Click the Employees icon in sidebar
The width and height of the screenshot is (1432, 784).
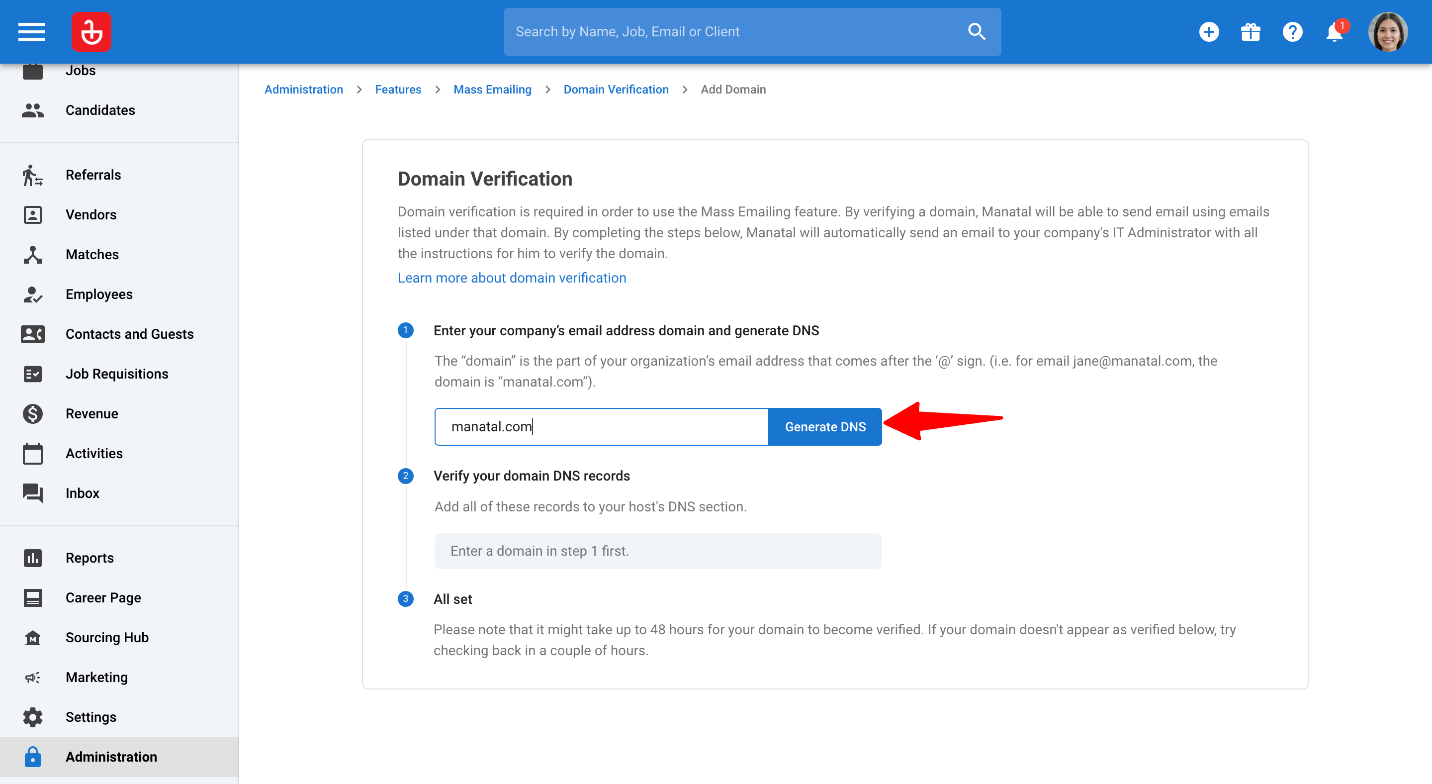pos(33,294)
